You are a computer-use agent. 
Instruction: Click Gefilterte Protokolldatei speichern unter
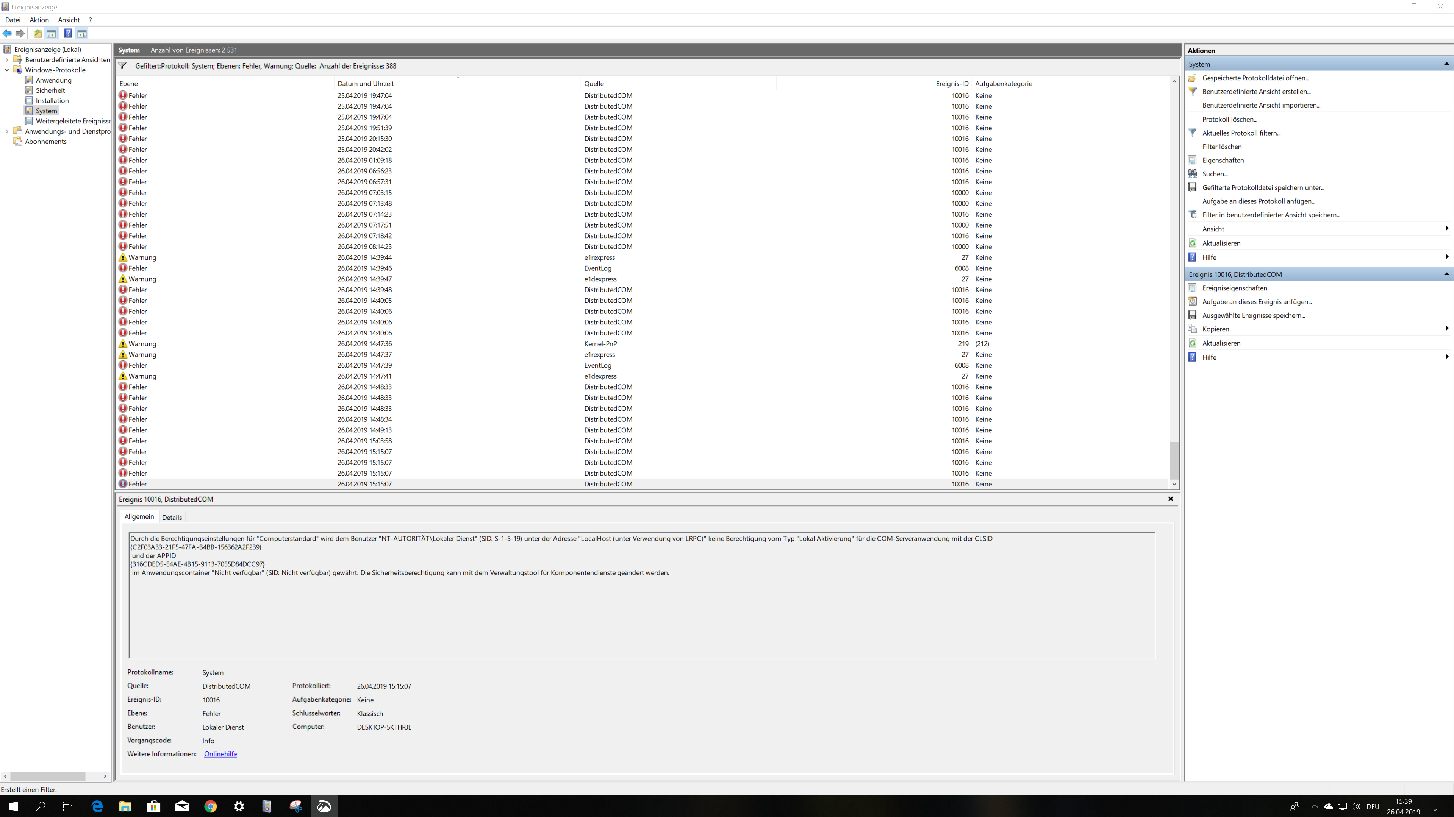[1263, 187]
